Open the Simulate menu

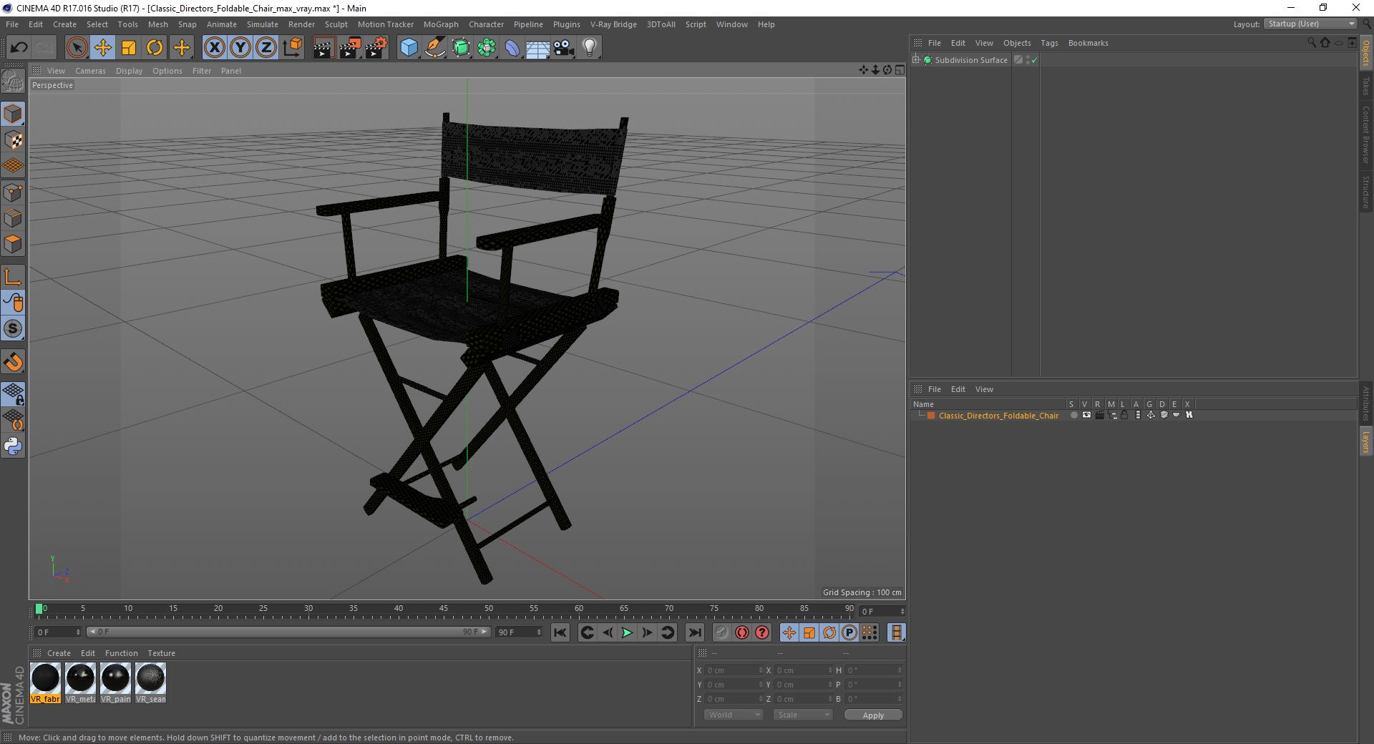click(x=263, y=24)
